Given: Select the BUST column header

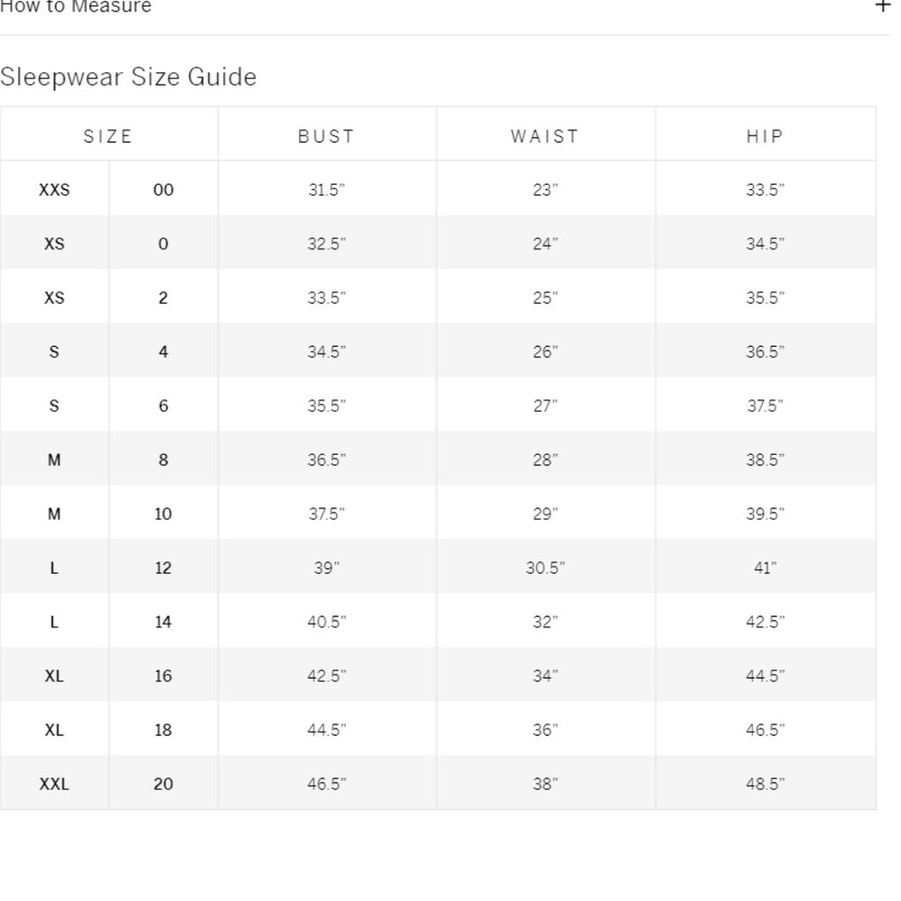Looking at the screenshot, I should [x=326, y=136].
